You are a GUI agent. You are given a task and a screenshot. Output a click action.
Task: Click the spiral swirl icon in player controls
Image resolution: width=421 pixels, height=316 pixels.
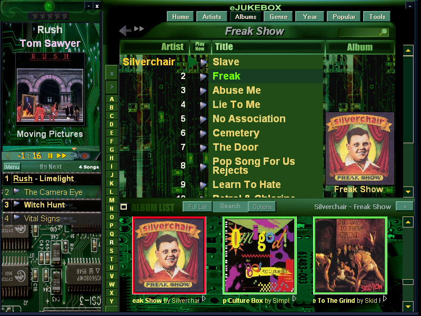74,155
